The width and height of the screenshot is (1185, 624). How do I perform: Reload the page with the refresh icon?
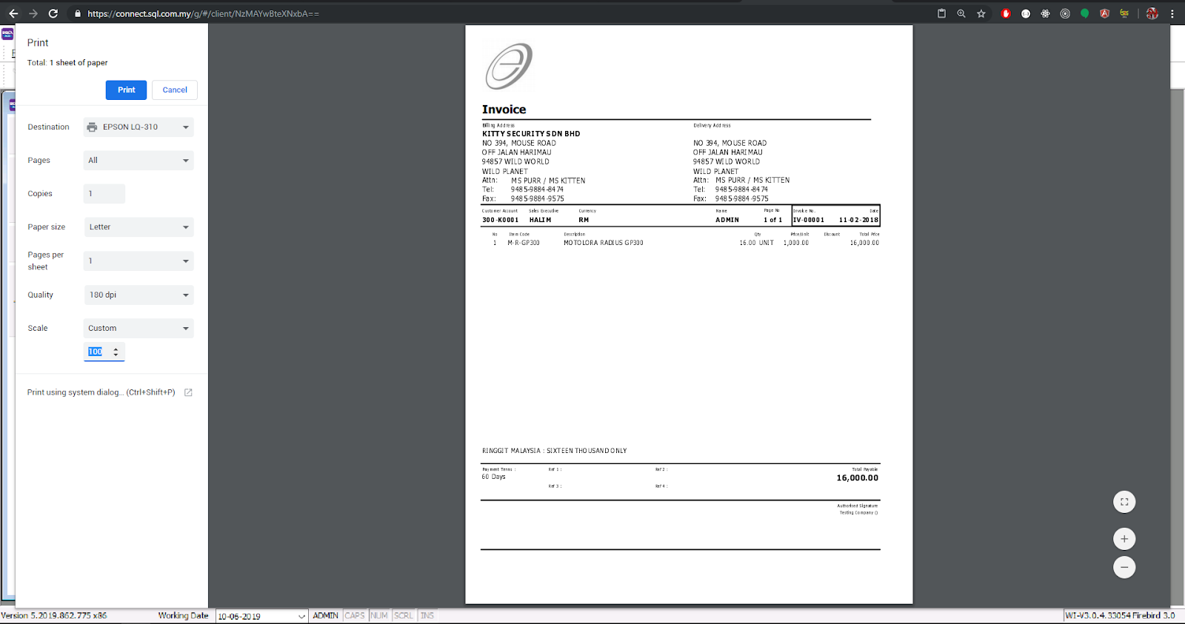click(x=53, y=13)
